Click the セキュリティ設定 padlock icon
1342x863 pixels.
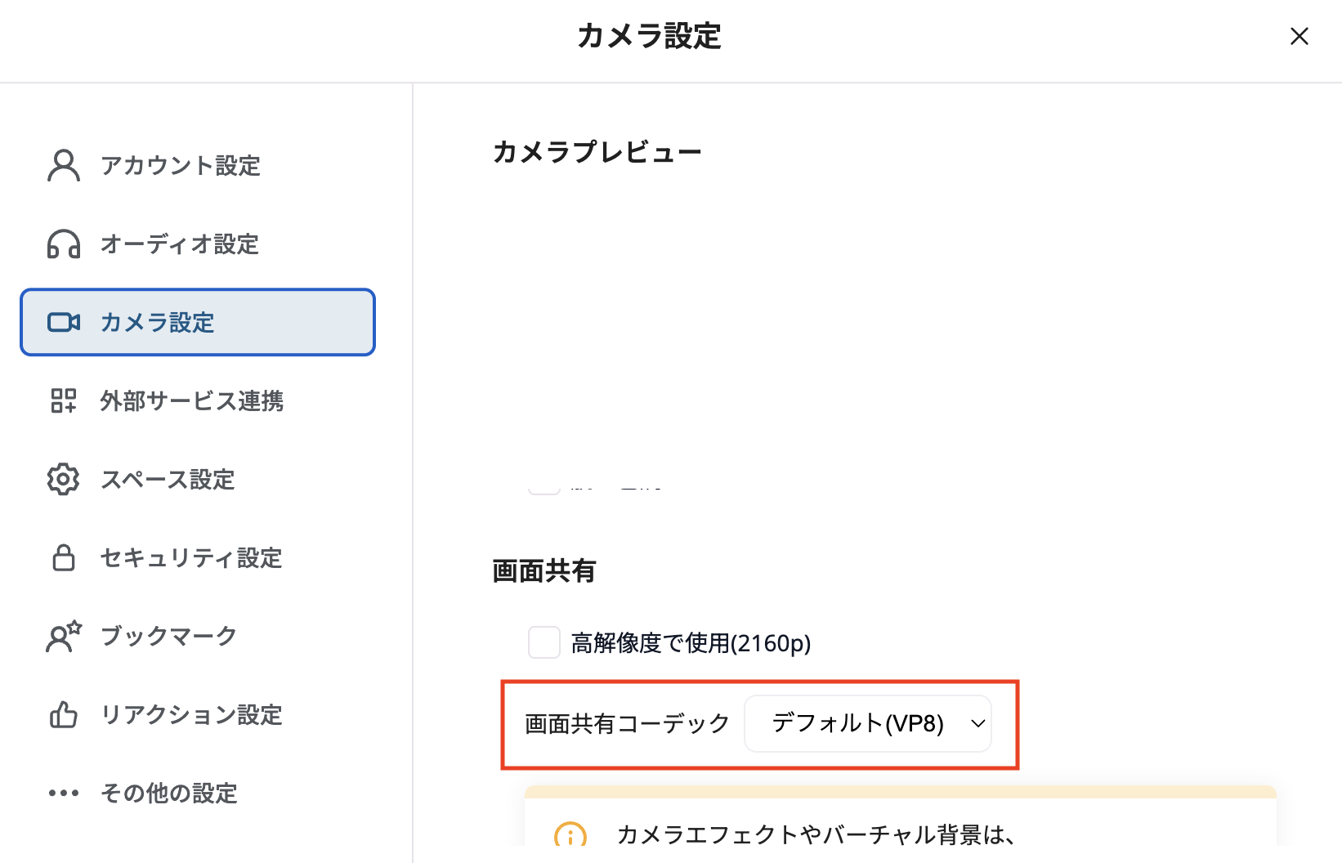(x=64, y=558)
